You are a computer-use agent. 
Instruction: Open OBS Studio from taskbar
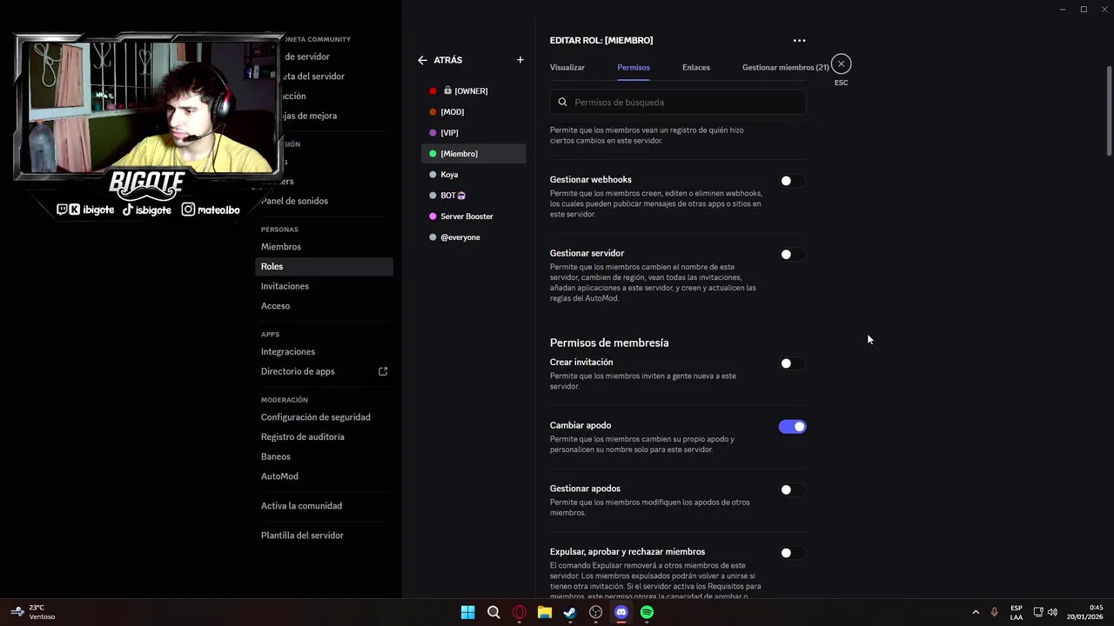pyautogui.click(x=595, y=612)
